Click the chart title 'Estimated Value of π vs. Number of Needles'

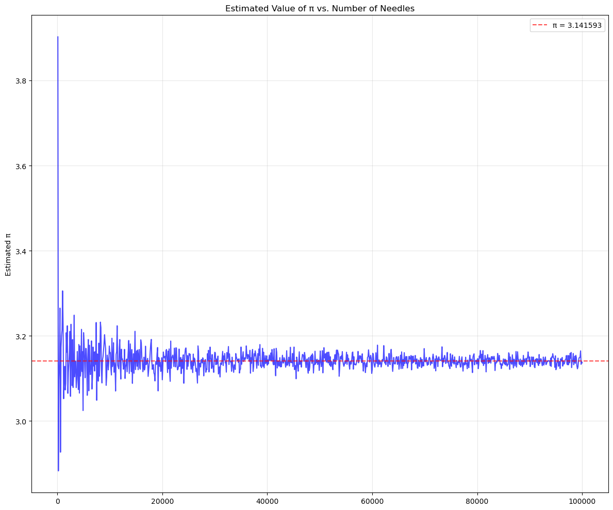point(320,8)
